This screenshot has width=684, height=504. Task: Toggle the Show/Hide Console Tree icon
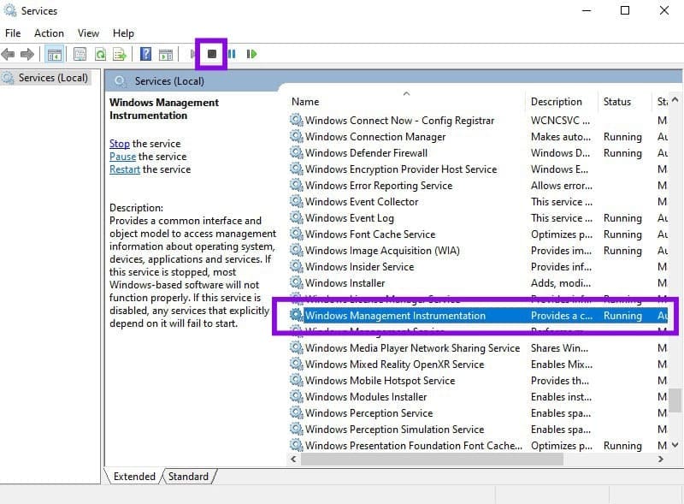(x=55, y=55)
